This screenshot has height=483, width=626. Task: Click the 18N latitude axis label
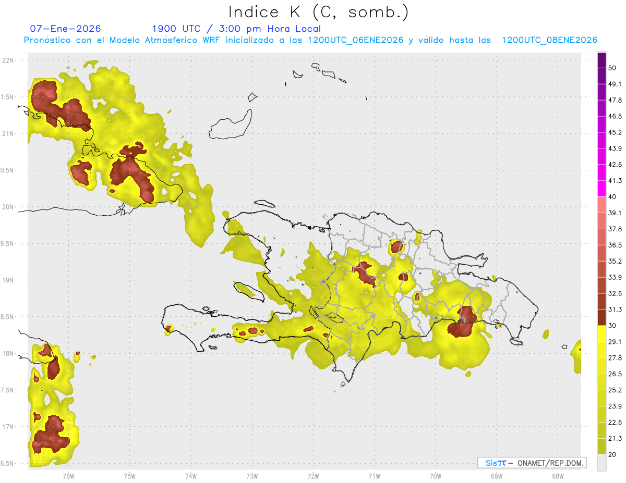(x=9, y=354)
